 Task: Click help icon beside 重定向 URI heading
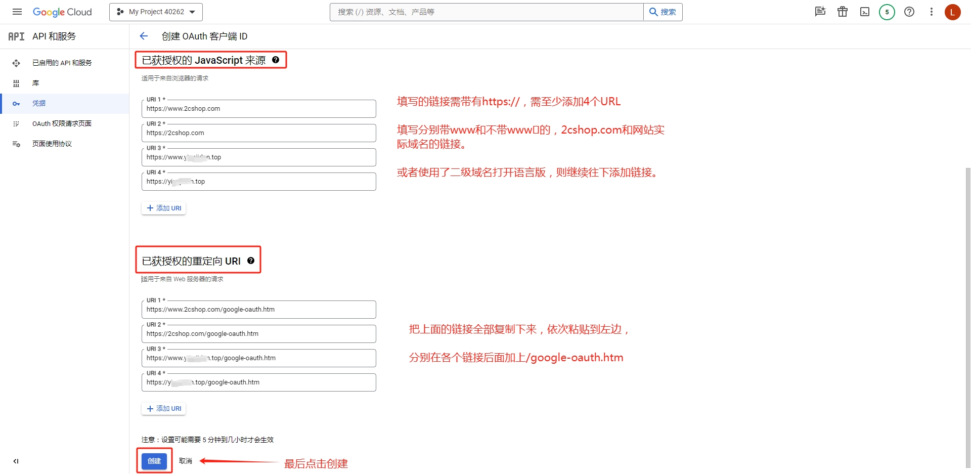(x=251, y=261)
